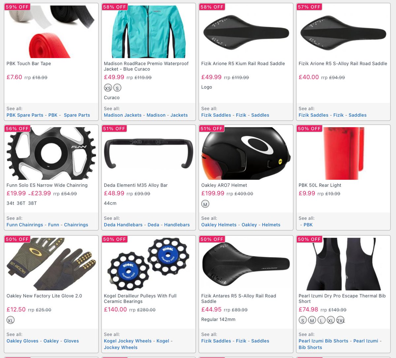Open Deda Elementi M35 Alloy Bar title
Image resolution: width=396 pixels, height=358 pixels.
136,185
